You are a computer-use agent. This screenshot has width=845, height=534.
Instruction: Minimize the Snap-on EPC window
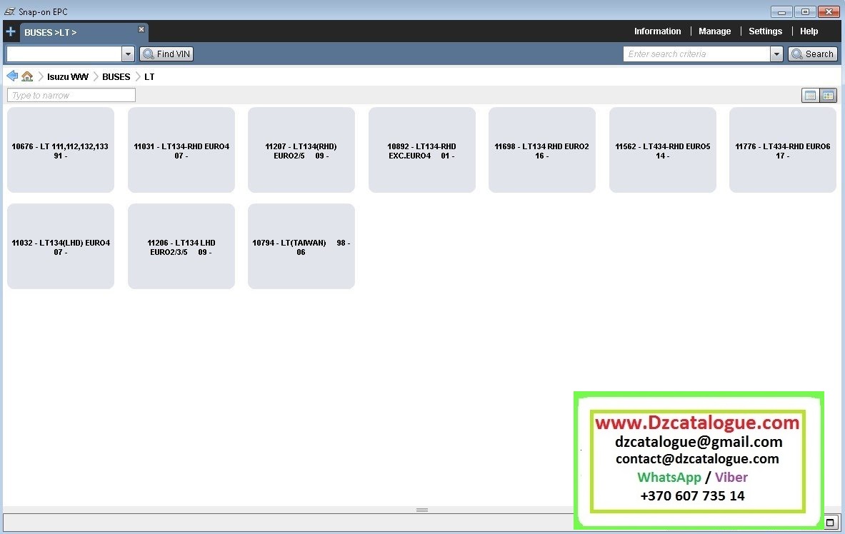(x=781, y=11)
